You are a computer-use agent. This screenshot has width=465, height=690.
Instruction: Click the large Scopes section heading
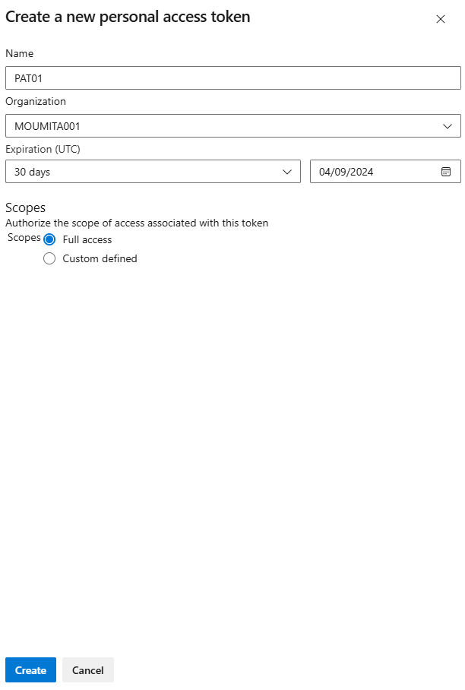click(x=26, y=207)
